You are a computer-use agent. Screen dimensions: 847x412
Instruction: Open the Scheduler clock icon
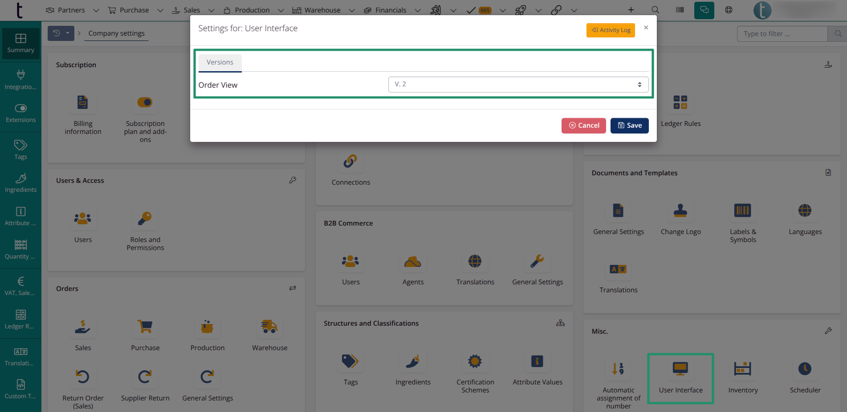point(804,369)
